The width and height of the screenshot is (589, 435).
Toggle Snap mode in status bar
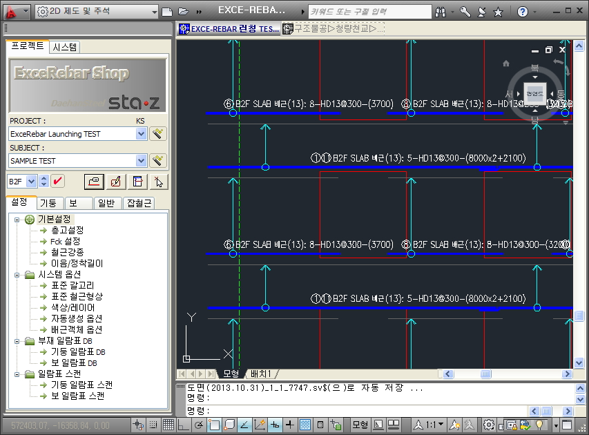153,425
